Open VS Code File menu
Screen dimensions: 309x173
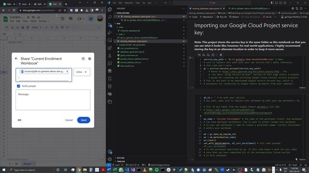tap(114, 3)
